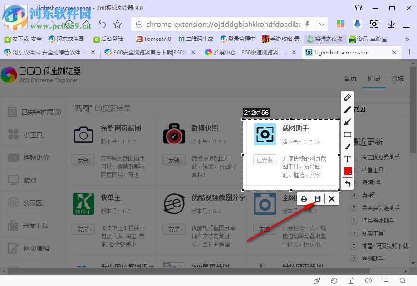The width and height of the screenshot is (417, 286).
Task: Switch to the 论坛 tab
Action: click(x=397, y=78)
